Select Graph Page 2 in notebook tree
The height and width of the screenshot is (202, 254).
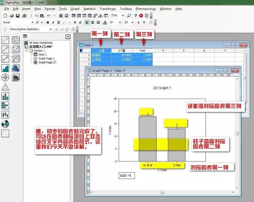47,62
